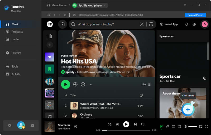Open the miniplayer
The width and height of the screenshot is (211, 135).
point(201,127)
